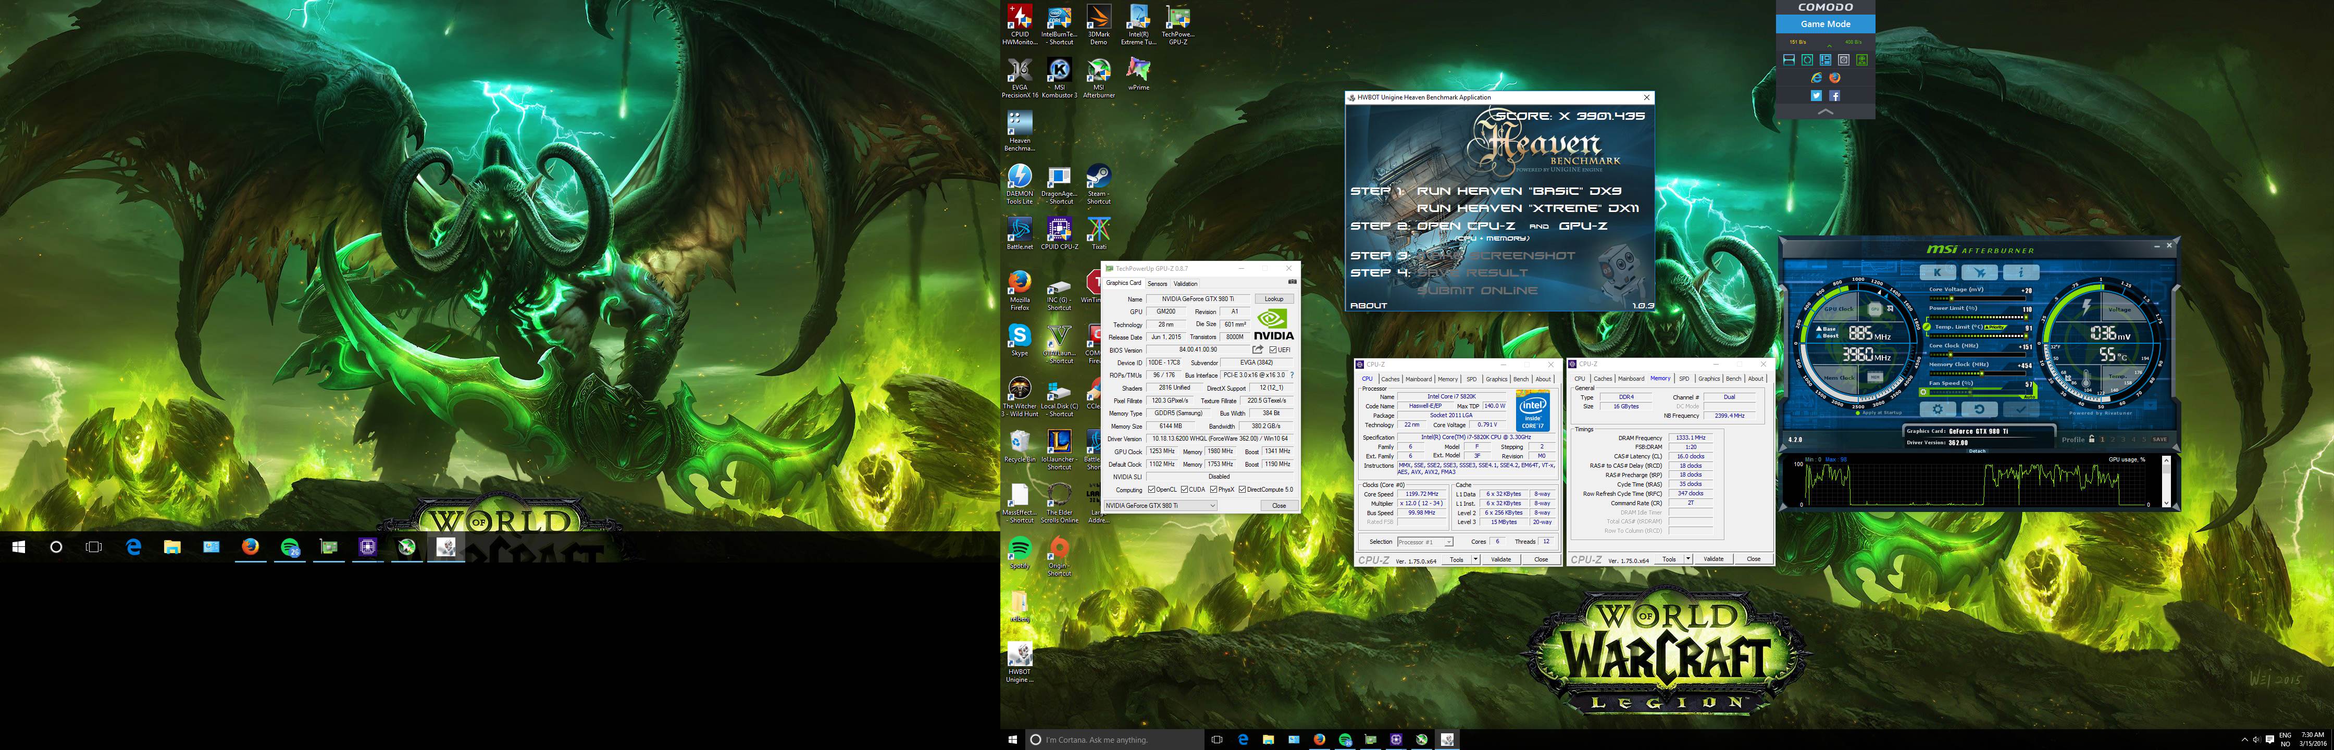The width and height of the screenshot is (2334, 750).
Task: Open the 3DMark Demo desktop icon
Action: point(1098,24)
